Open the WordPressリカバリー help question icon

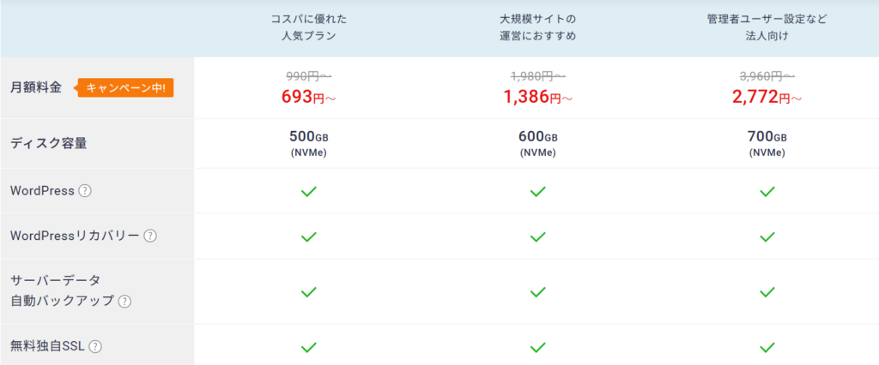pyautogui.click(x=149, y=236)
